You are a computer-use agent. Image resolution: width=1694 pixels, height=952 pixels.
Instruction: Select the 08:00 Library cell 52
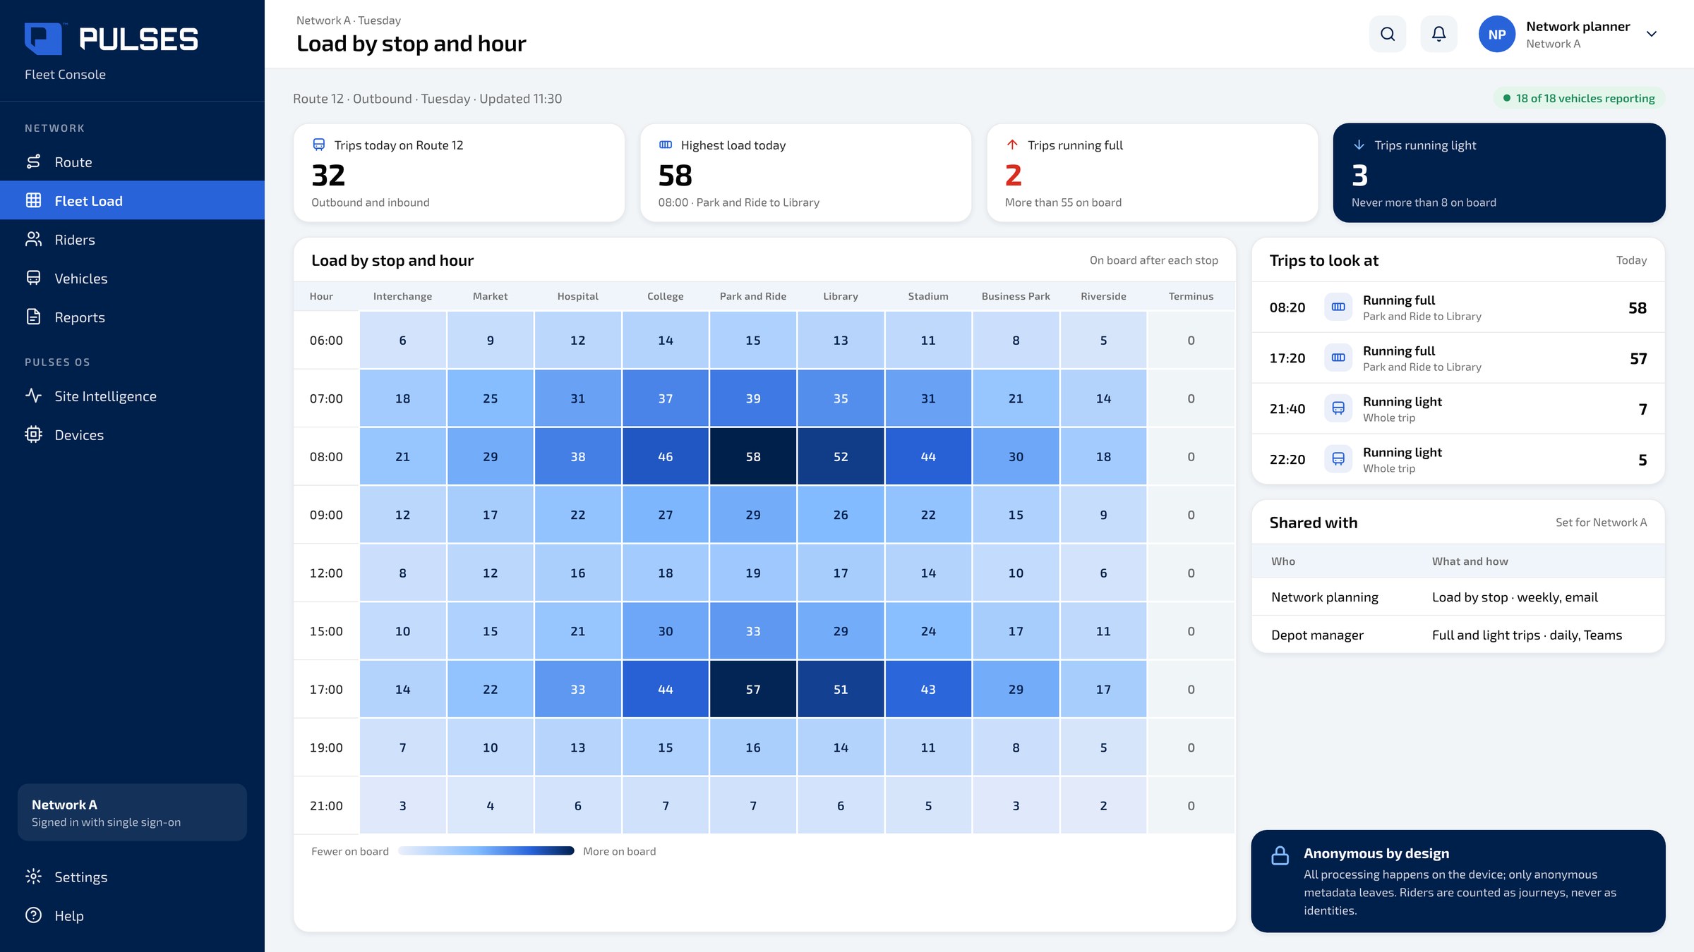click(x=841, y=457)
